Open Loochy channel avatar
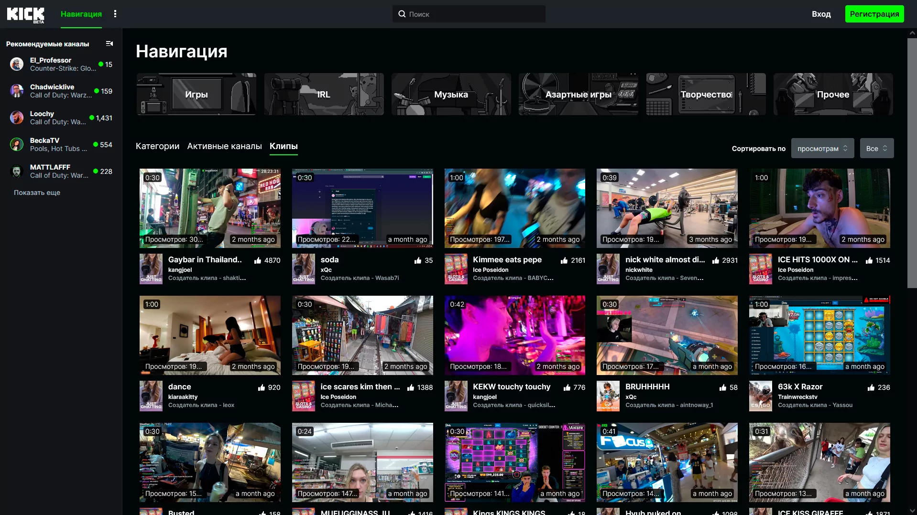 coord(17,118)
